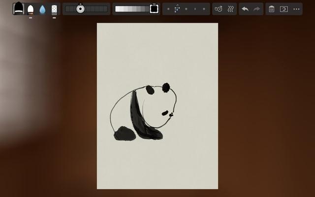Toggle the wavy lines effect

(230, 9)
